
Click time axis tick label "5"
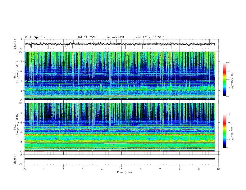click(121, 169)
